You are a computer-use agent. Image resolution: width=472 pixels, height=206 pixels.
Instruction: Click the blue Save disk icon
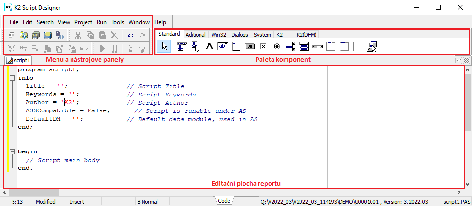point(47,36)
